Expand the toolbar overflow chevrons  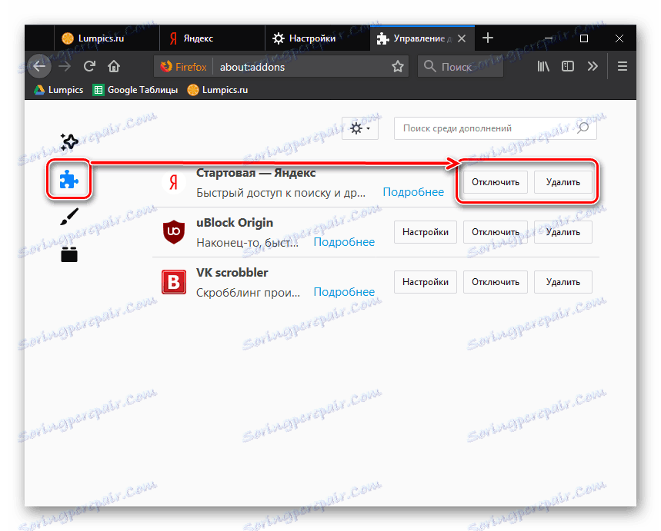pyautogui.click(x=593, y=66)
